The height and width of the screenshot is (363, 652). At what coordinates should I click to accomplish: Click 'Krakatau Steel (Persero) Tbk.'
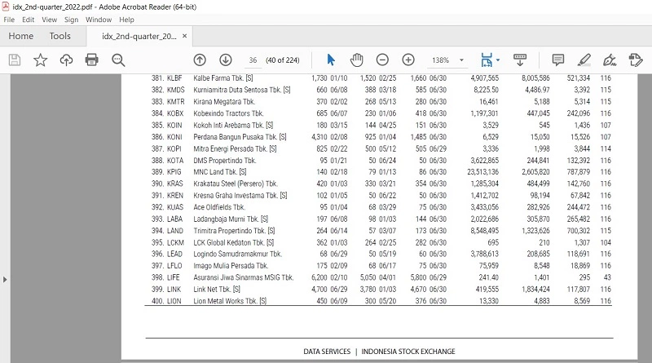tap(236, 184)
